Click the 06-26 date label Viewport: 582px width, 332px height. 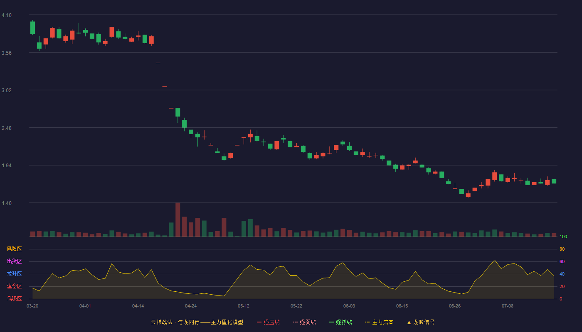(455, 306)
